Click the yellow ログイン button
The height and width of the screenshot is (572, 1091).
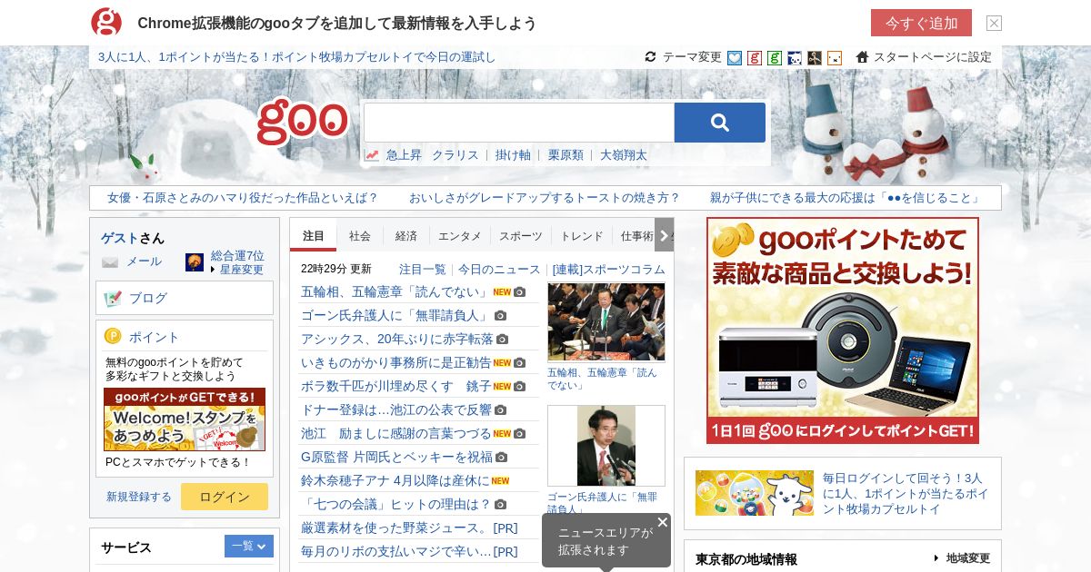[225, 497]
